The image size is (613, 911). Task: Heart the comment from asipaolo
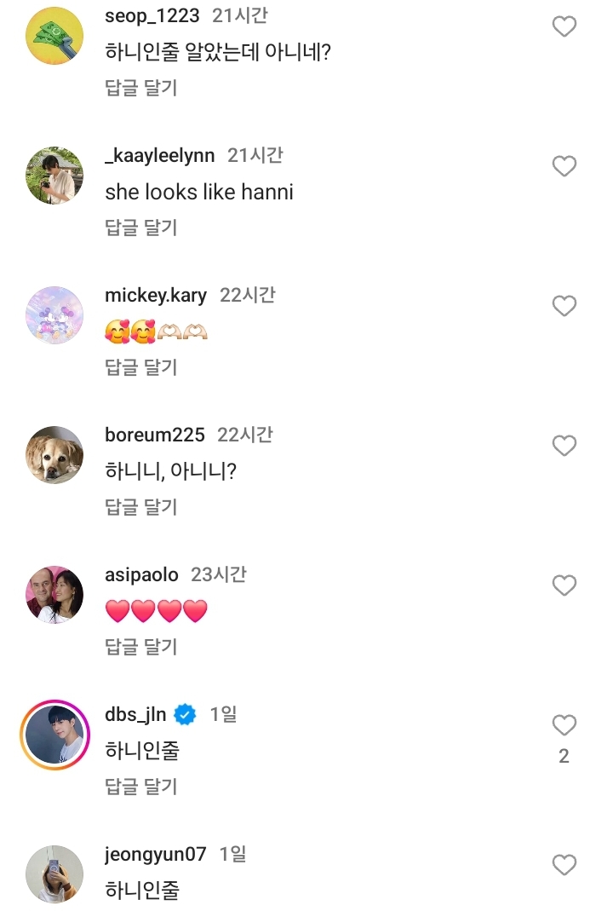tap(564, 585)
